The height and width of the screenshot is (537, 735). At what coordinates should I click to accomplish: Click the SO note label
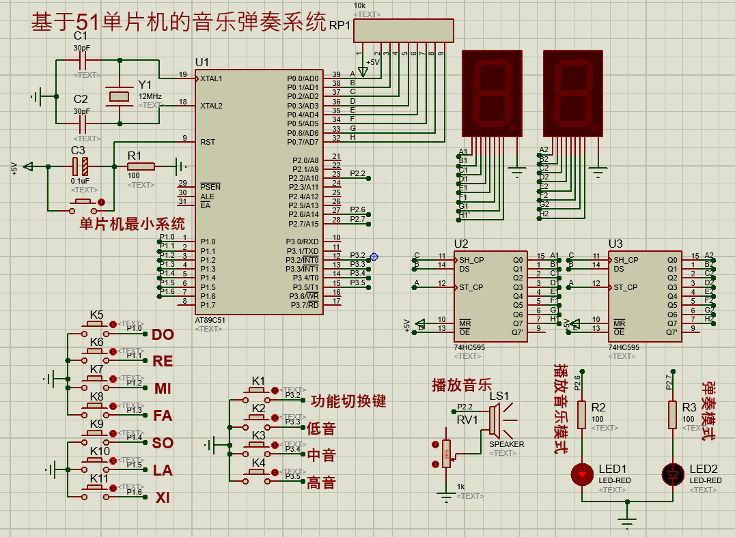[x=163, y=444]
